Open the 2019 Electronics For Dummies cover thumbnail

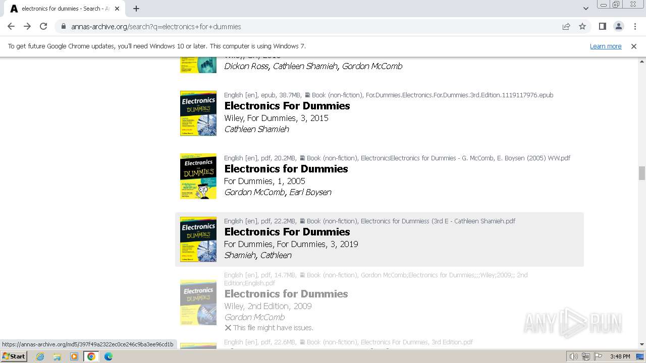198,239
